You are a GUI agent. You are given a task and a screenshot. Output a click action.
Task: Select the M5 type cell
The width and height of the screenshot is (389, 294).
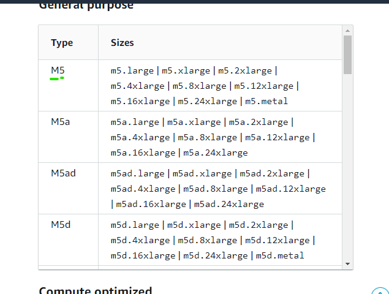click(58, 70)
